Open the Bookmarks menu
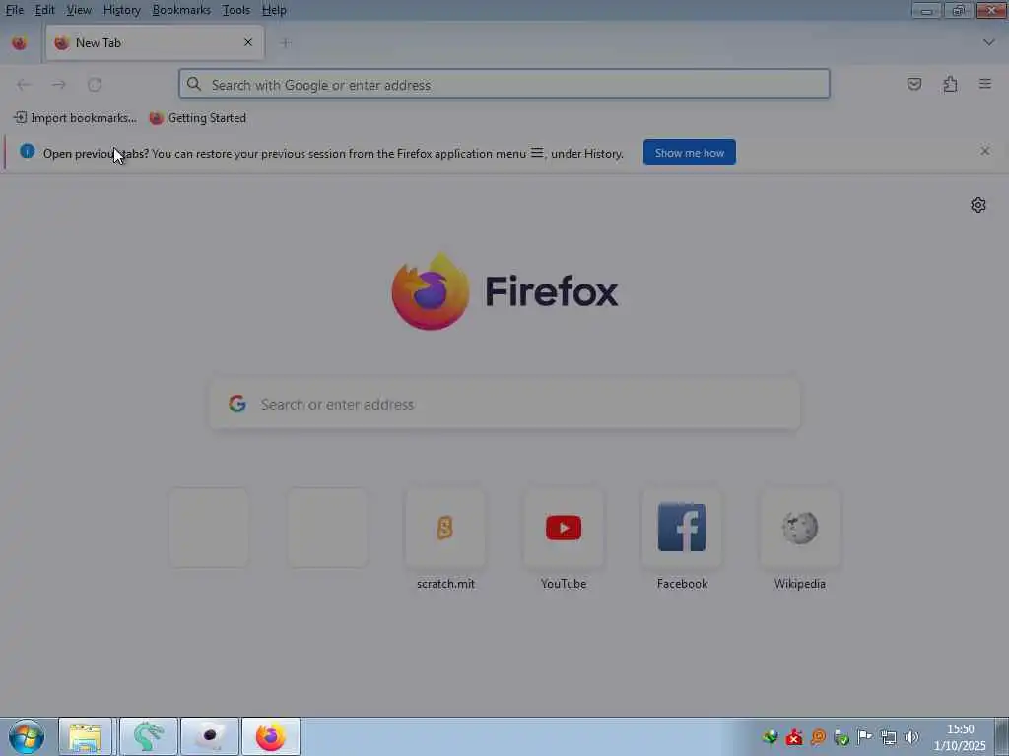The width and height of the screenshot is (1009, 756). [181, 10]
